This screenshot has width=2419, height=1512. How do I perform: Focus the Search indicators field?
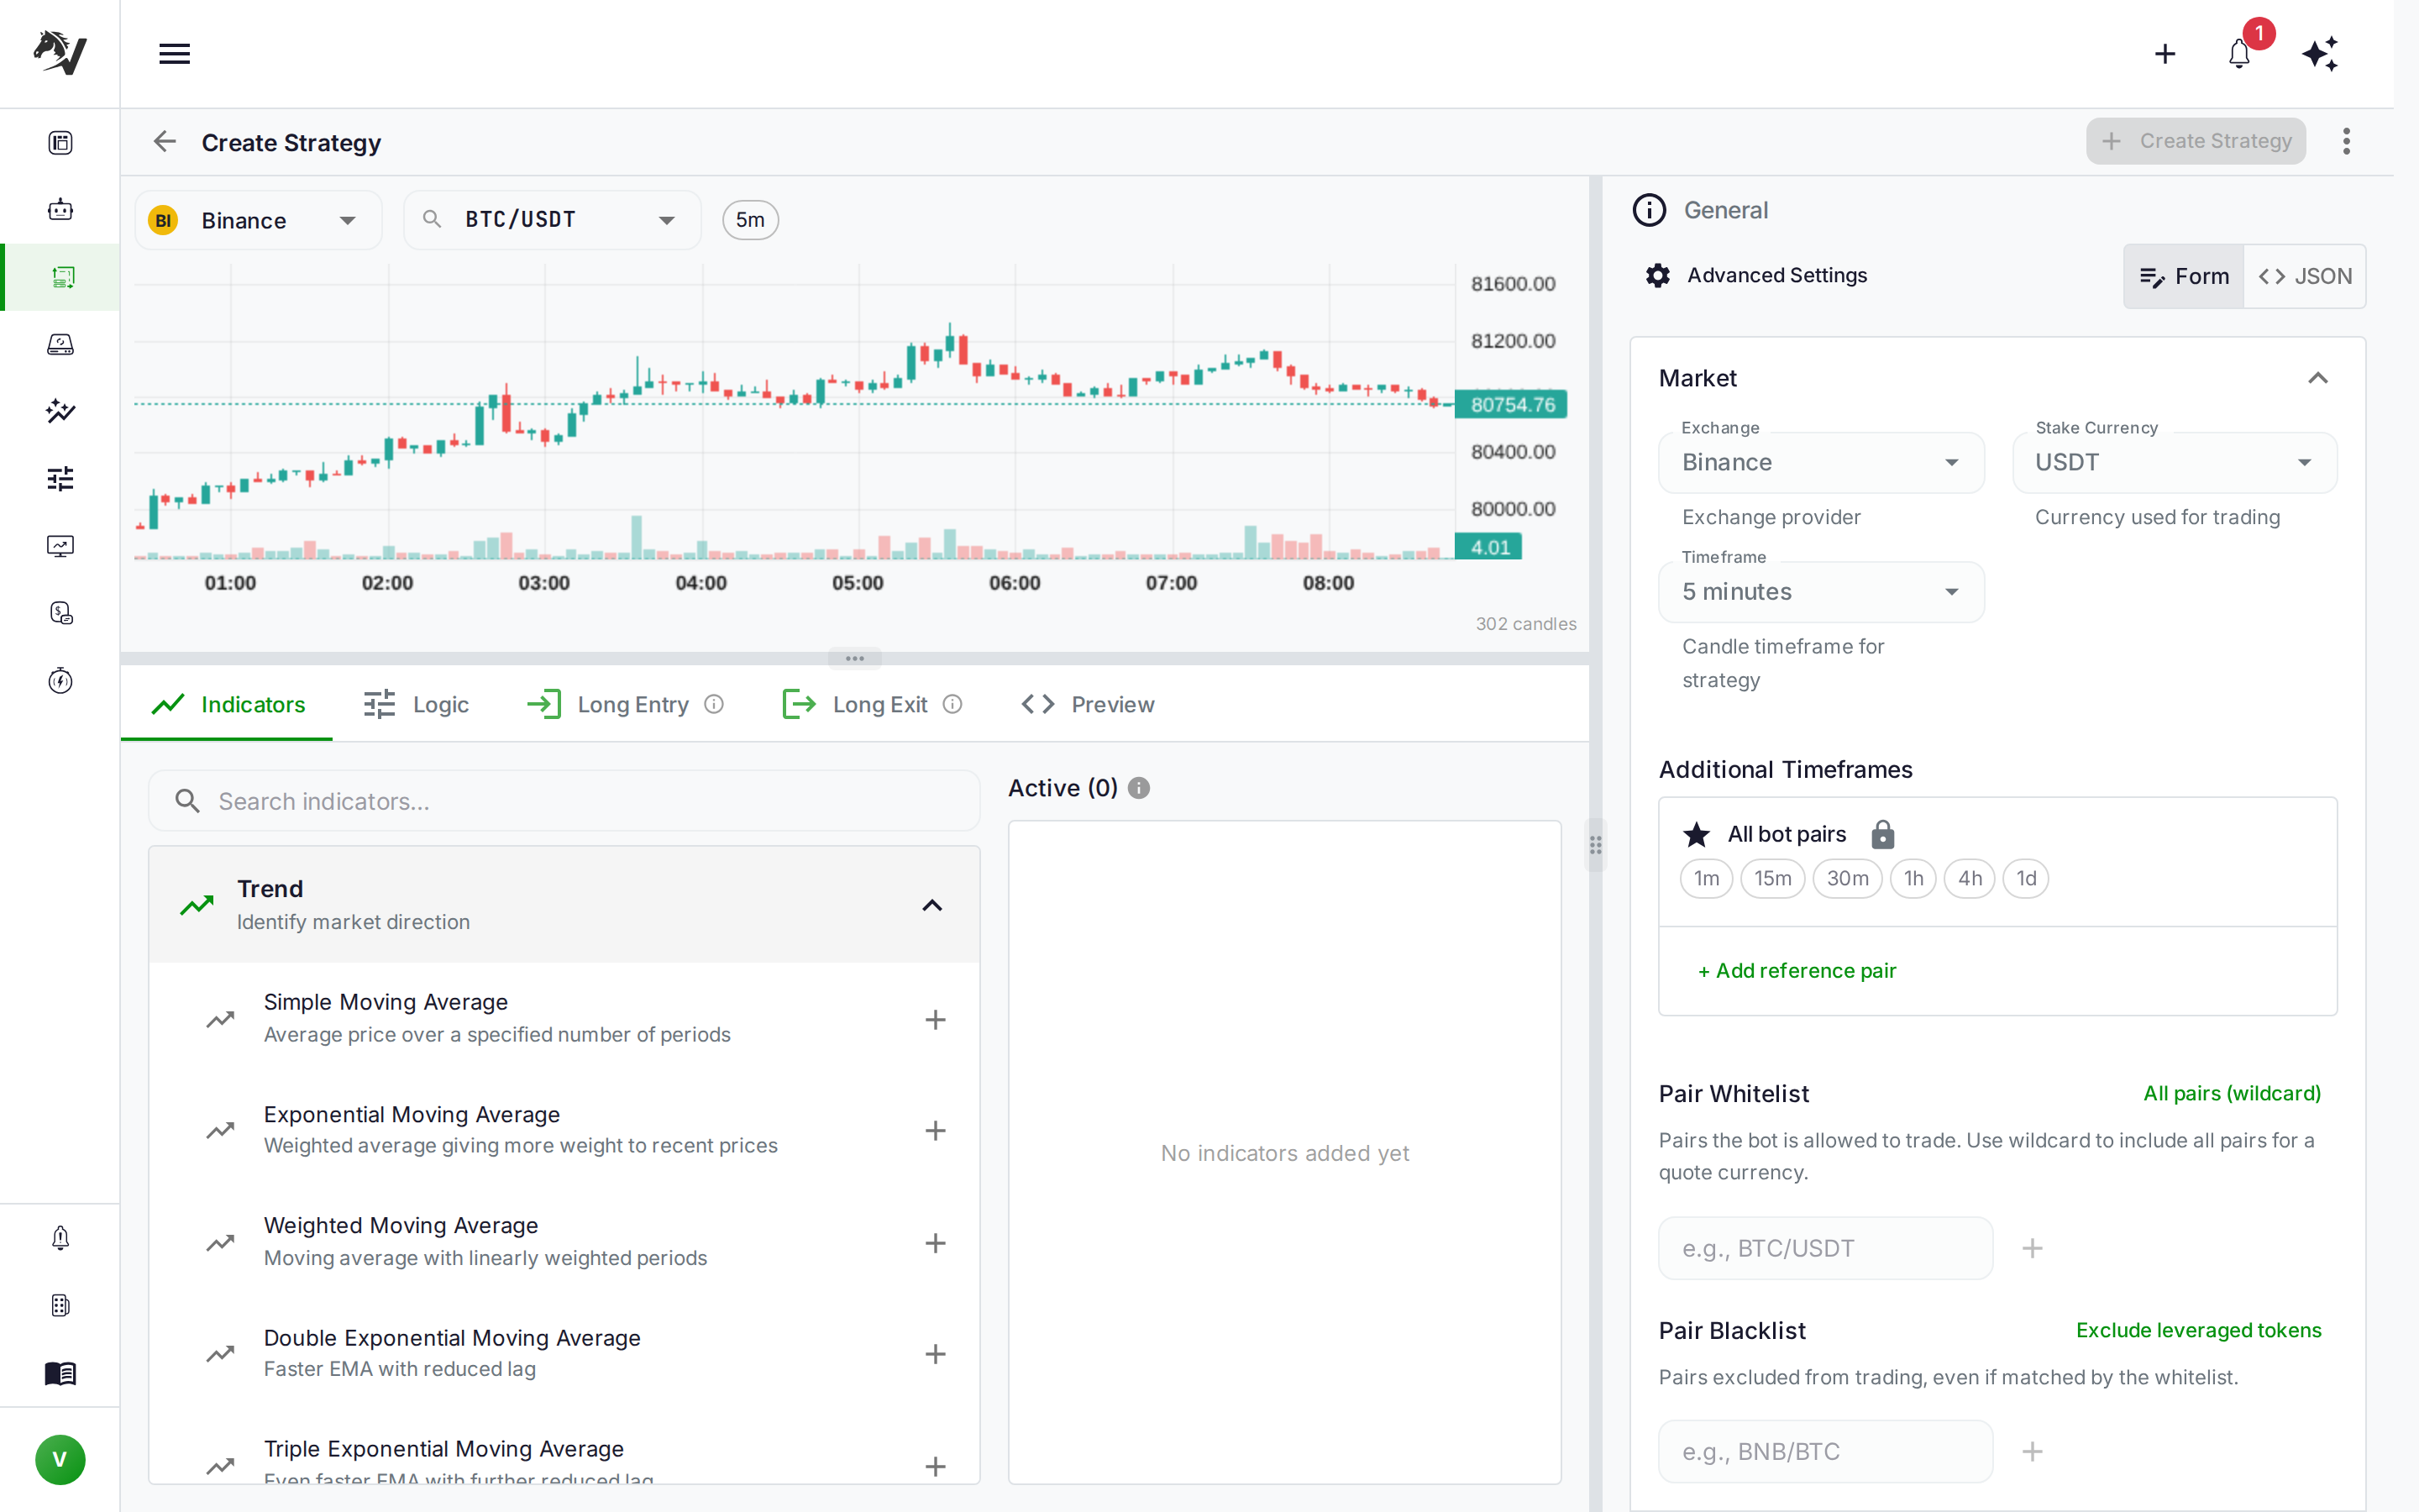[564, 801]
